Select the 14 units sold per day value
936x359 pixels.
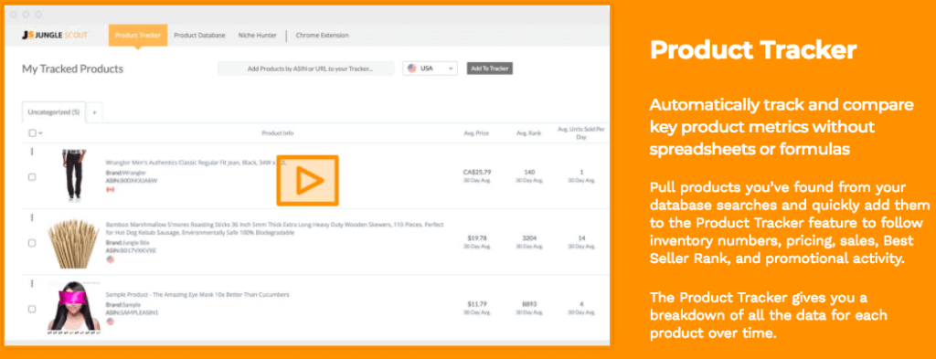click(581, 238)
